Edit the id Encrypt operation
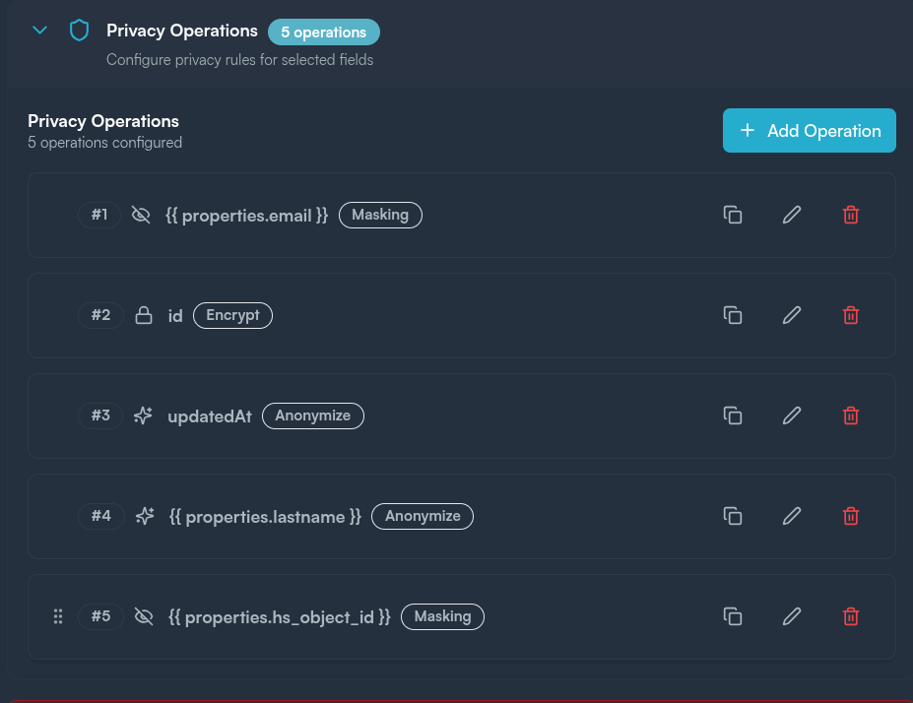The height and width of the screenshot is (703, 913). [x=792, y=315]
